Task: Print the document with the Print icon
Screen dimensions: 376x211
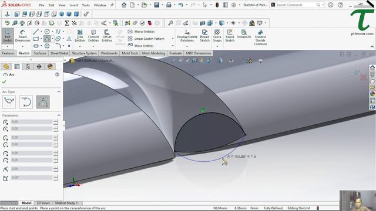Action: [169, 5]
